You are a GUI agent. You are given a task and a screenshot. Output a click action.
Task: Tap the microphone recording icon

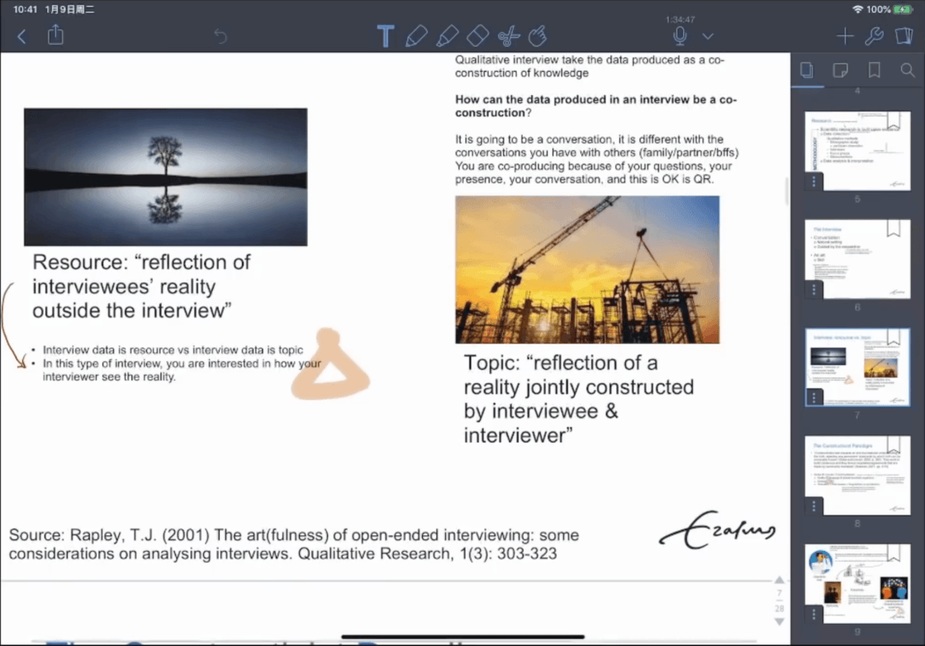[681, 36]
